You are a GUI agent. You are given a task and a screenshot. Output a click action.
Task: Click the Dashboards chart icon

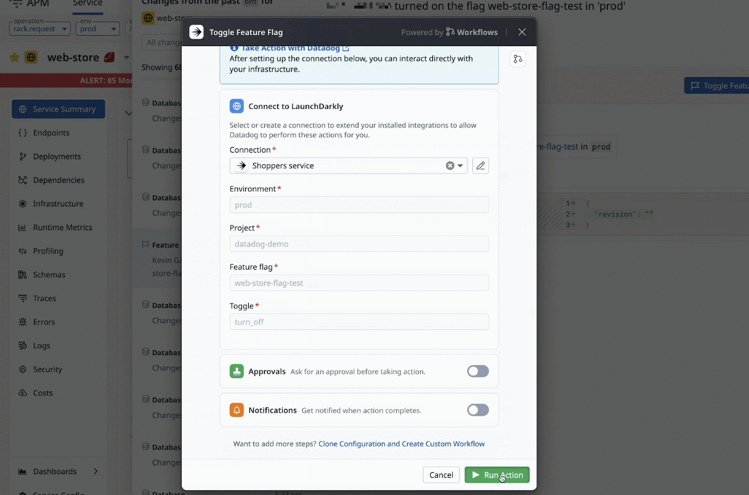point(23,472)
